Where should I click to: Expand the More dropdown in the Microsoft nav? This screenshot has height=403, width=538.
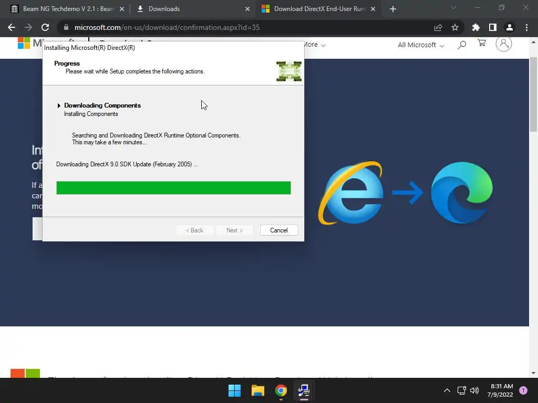315,45
